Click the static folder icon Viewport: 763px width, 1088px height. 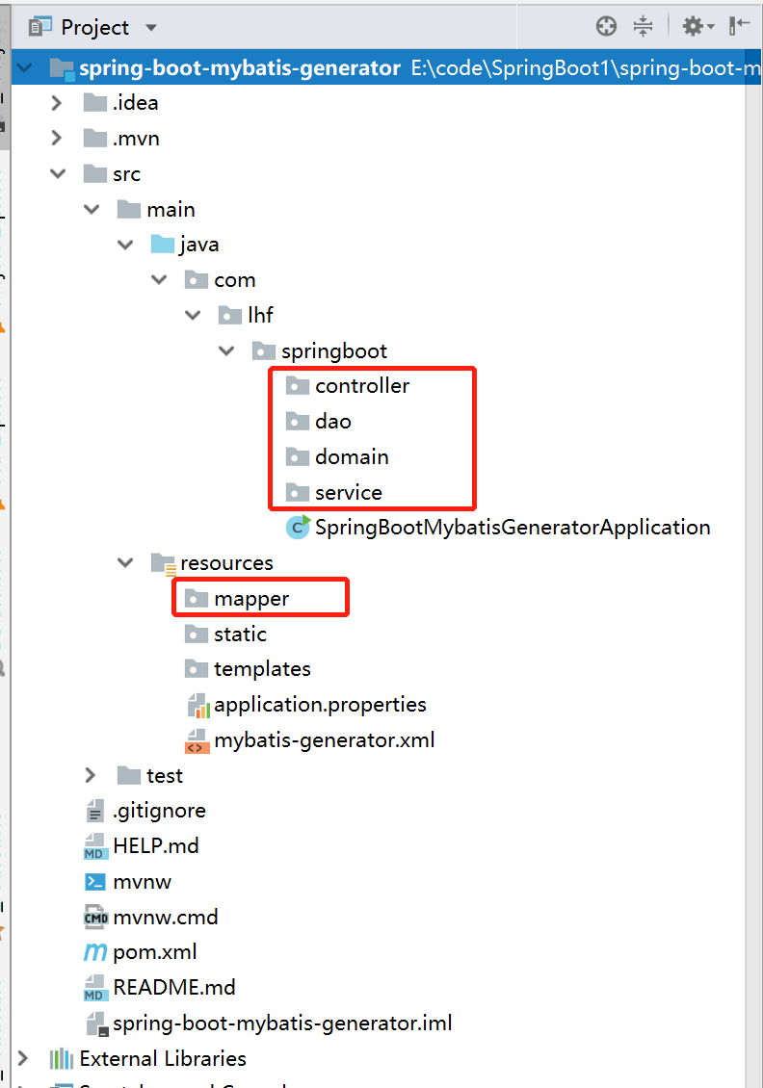coord(197,634)
